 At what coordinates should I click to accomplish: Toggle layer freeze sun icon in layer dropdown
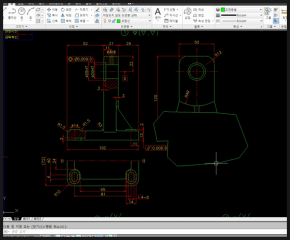[x=109, y=21]
